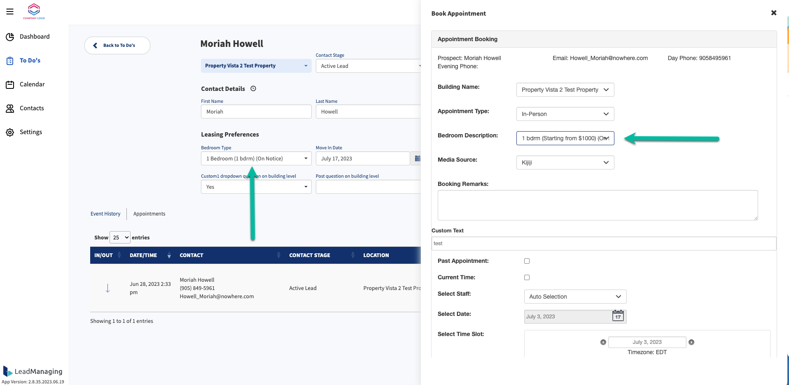Click the Dashboard pie chart icon
This screenshot has height=385, width=789.
tap(10, 37)
